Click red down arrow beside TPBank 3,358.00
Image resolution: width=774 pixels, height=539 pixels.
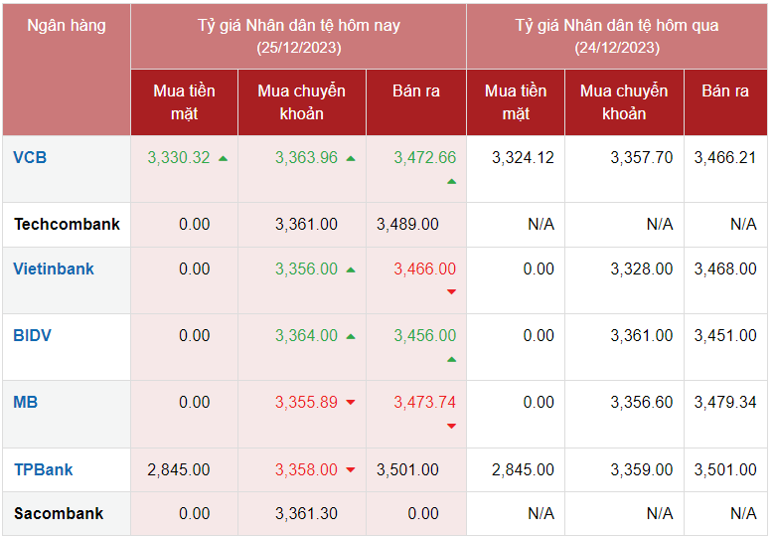351,470
